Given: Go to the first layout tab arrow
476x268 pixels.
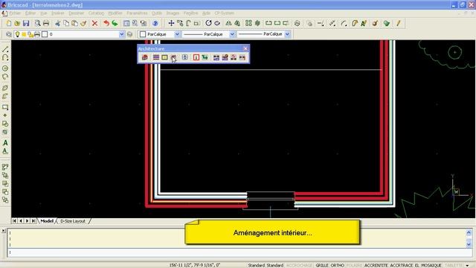Looking at the screenshot, I should [x=14, y=221].
